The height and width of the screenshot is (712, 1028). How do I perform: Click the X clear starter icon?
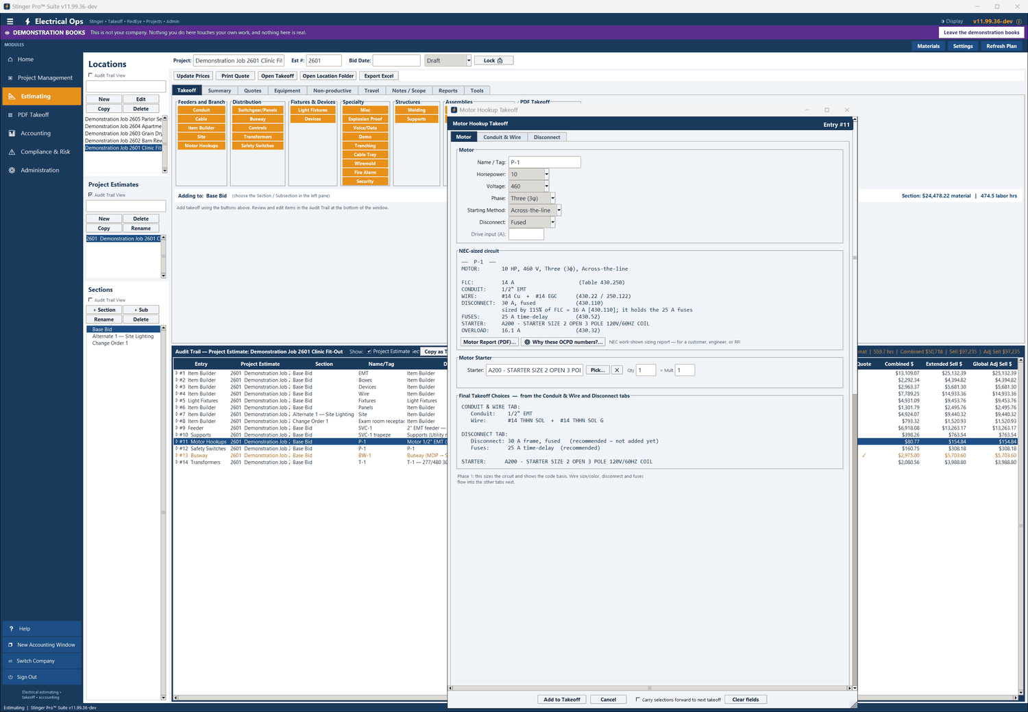coord(617,370)
